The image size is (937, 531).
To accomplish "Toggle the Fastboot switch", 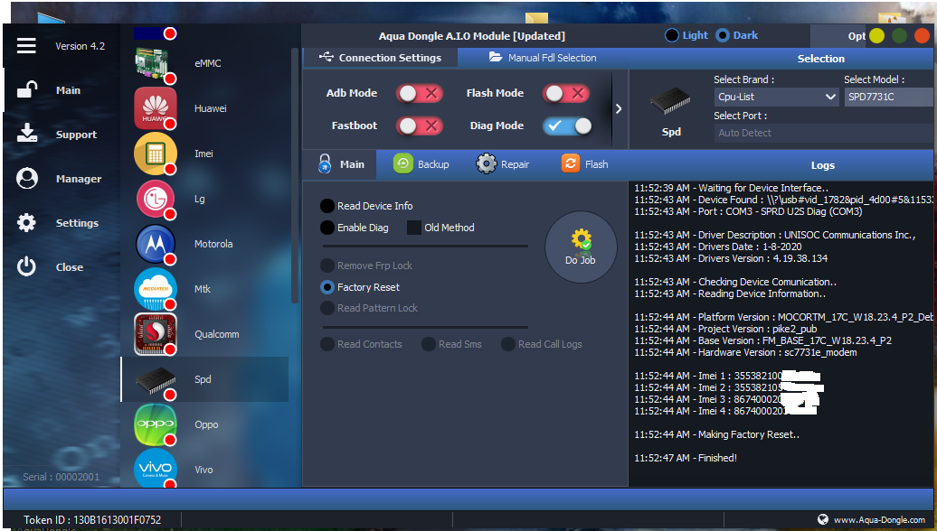I will [420, 126].
